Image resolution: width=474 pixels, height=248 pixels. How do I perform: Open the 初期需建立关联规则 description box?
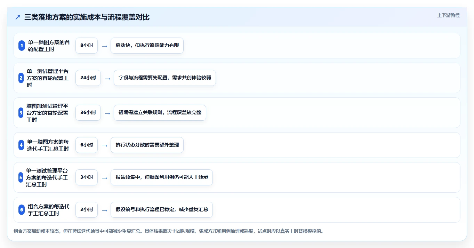pos(160,113)
